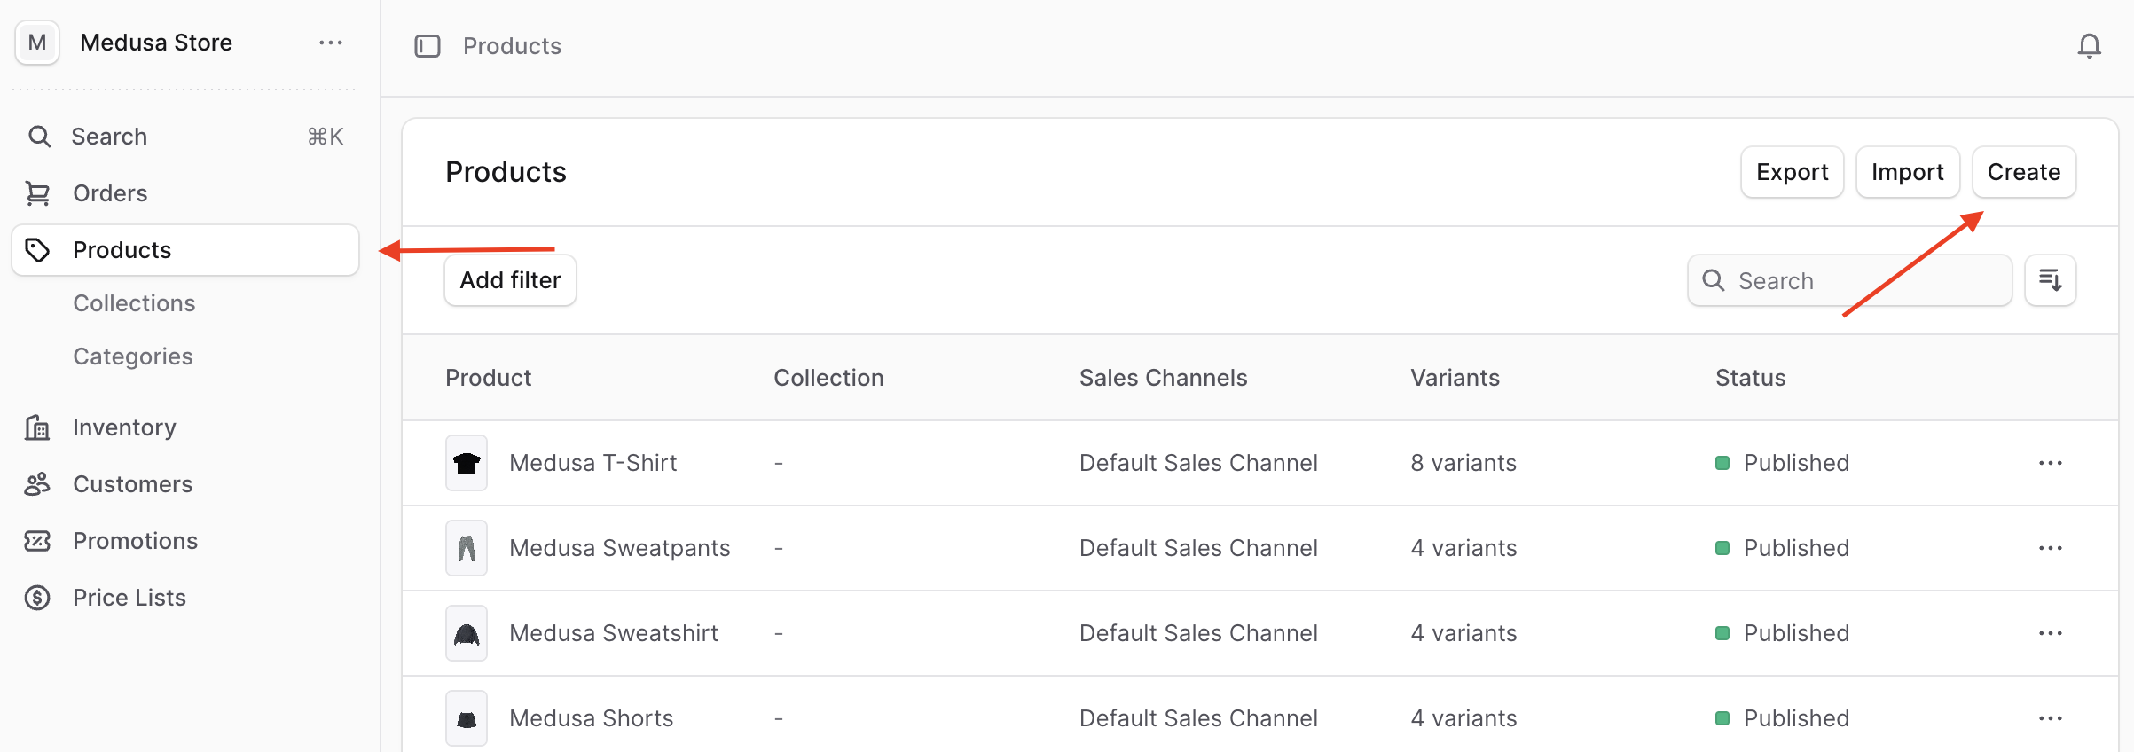Open actions menu for Medusa Shorts
Screen dimensions: 2134x752
[x=2051, y=718]
